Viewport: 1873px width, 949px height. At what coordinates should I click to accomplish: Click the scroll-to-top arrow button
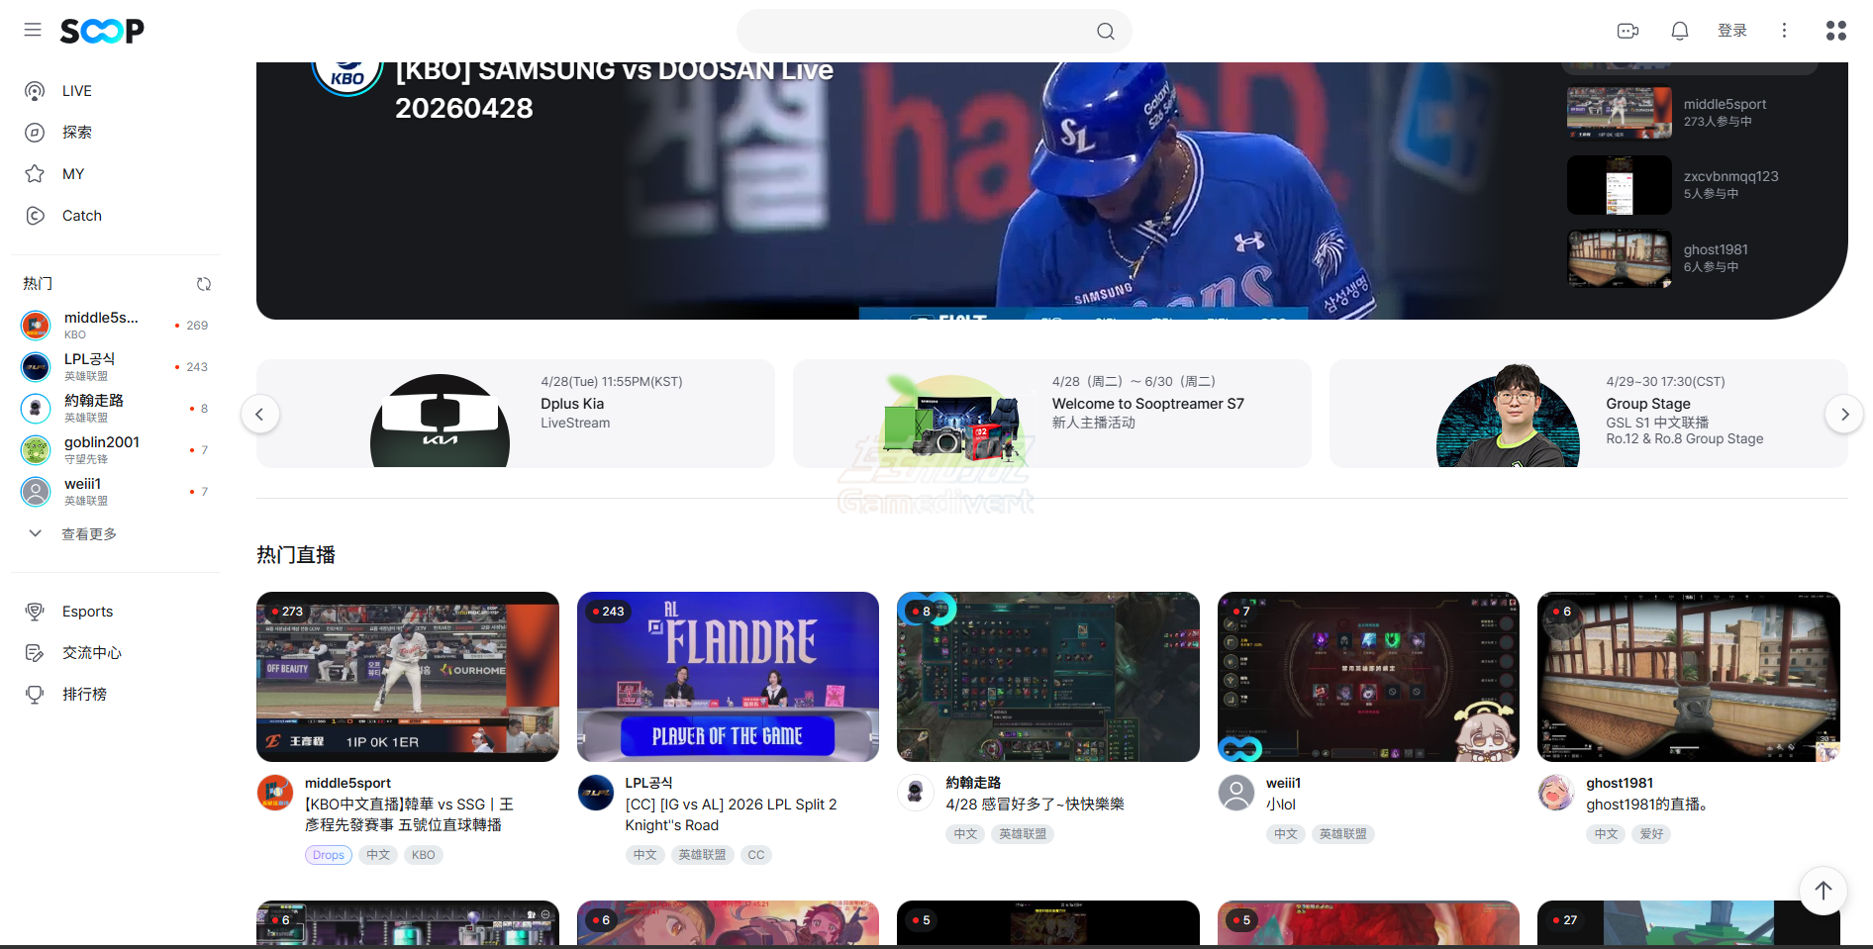[1823, 891]
